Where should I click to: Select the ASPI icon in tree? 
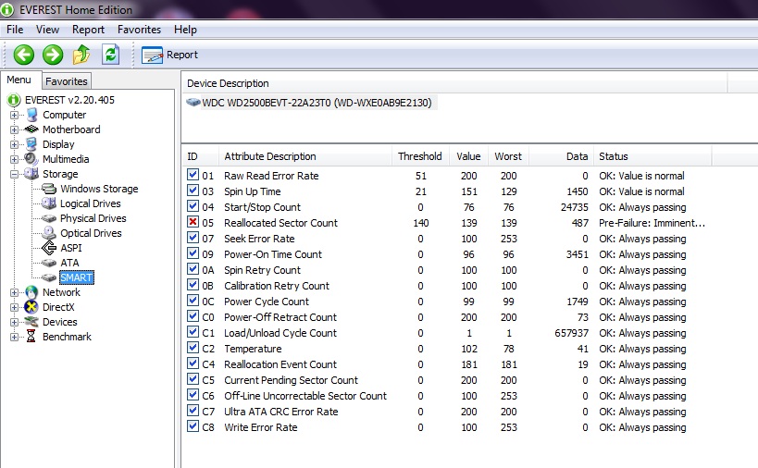coord(49,248)
